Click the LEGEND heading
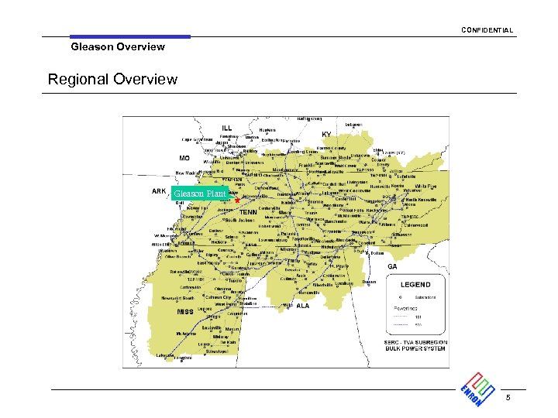 (x=415, y=285)
